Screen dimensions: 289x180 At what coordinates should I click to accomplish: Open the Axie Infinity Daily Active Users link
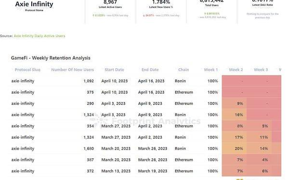tap(39, 36)
